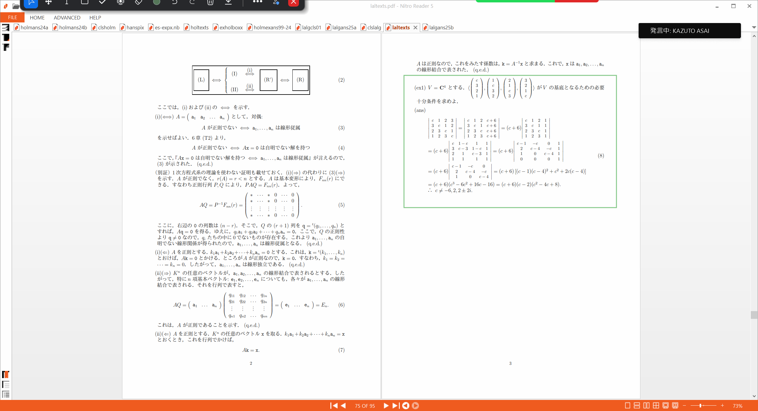Open more options three-dots menu

point(257,2)
